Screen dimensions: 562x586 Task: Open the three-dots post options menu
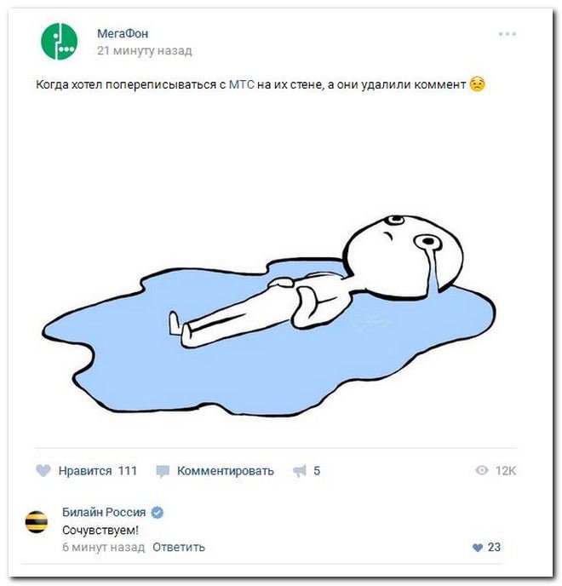pos(507,34)
